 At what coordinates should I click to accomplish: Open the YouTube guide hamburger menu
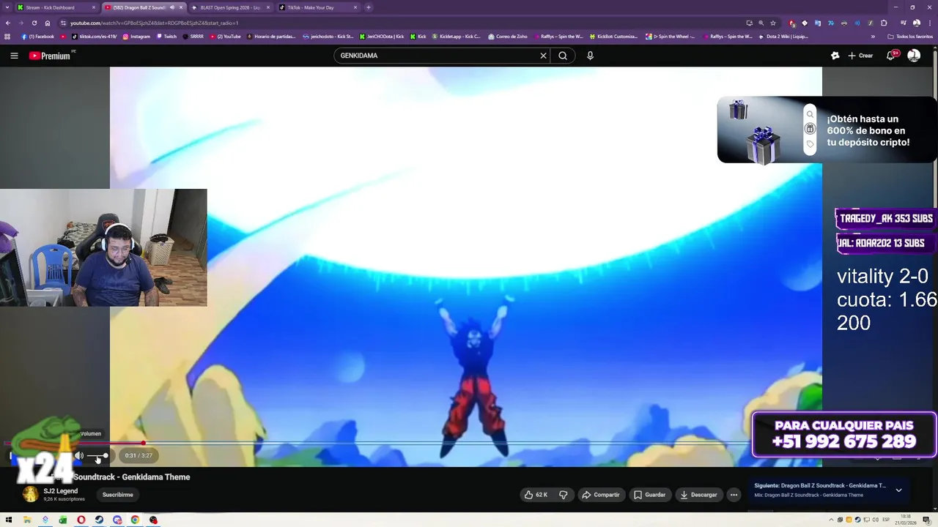click(14, 56)
